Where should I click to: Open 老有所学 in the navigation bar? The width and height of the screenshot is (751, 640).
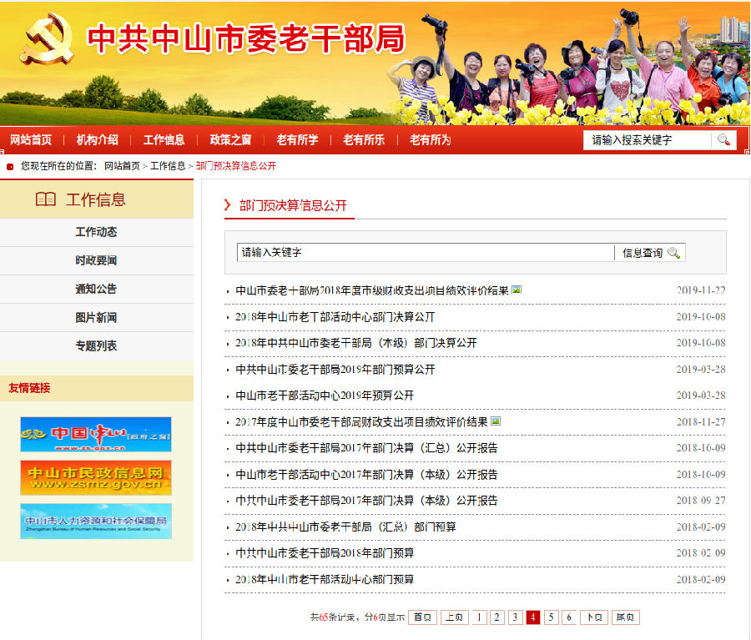click(x=298, y=140)
